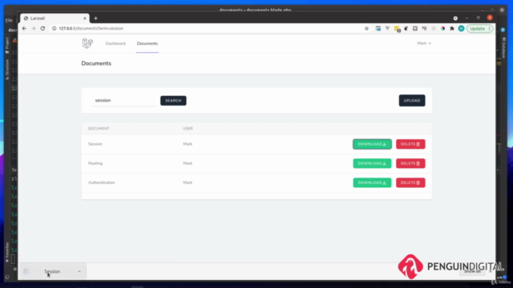
Task: Bookmark page with the star icon
Action: click(366, 29)
